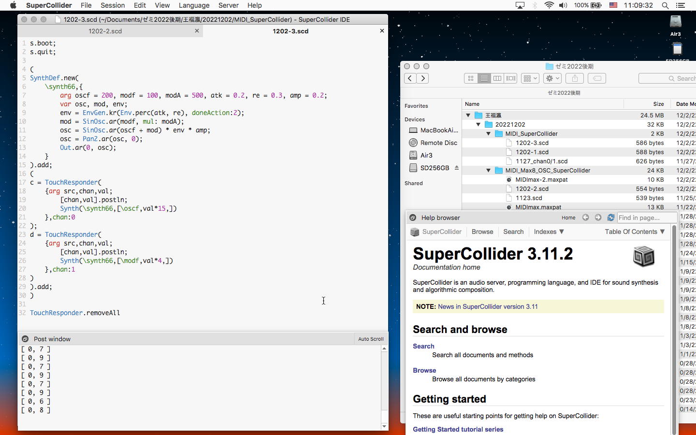
Task: Go back in Help browser history
Action: click(x=585, y=218)
